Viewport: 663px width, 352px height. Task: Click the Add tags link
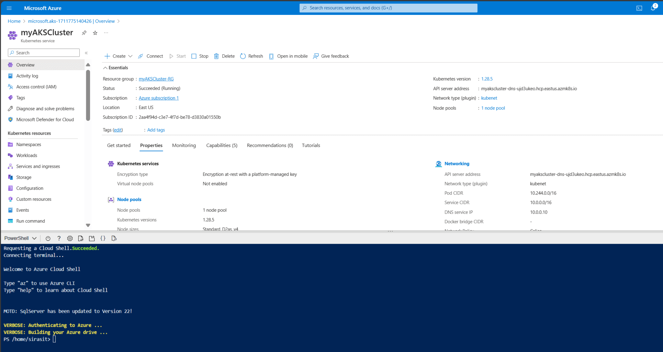tap(156, 130)
